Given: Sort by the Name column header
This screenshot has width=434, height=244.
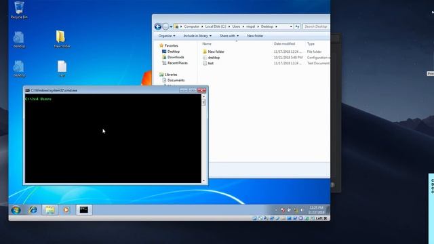Looking at the screenshot, I should click(207, 43).
